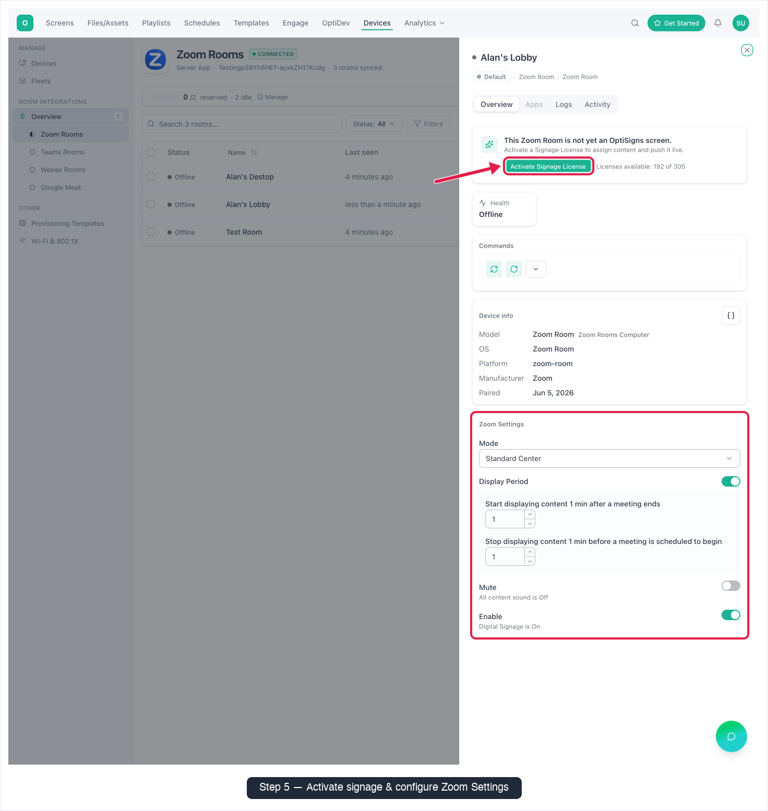Open the Files/Assets menu
This screenshot has height=811, width=768.
pos(108,23)
